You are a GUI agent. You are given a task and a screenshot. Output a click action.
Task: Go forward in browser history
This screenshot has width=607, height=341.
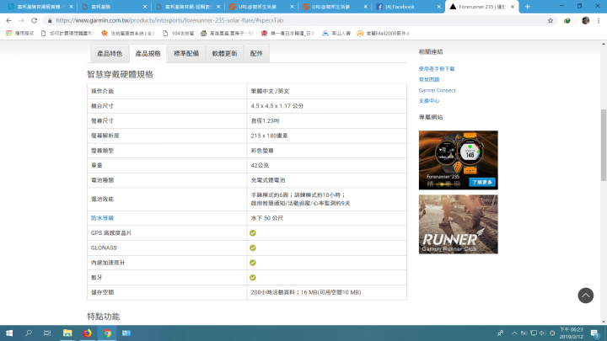21,20
